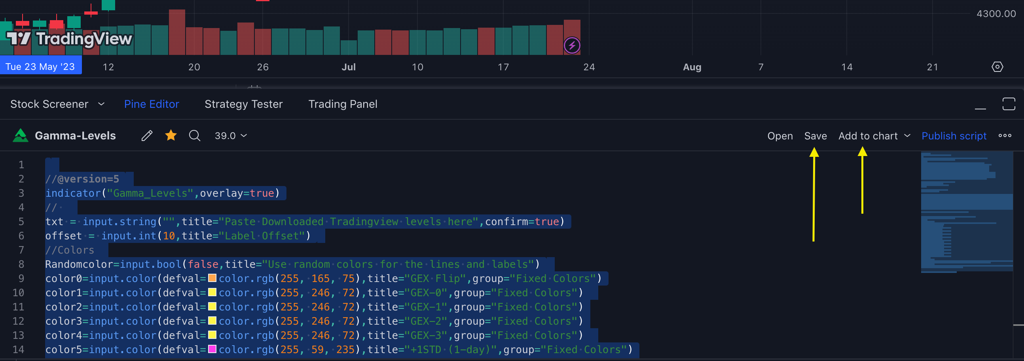Click the three-dot more options menu
The image size is (1024, 361).
[x=1005, y=136]
